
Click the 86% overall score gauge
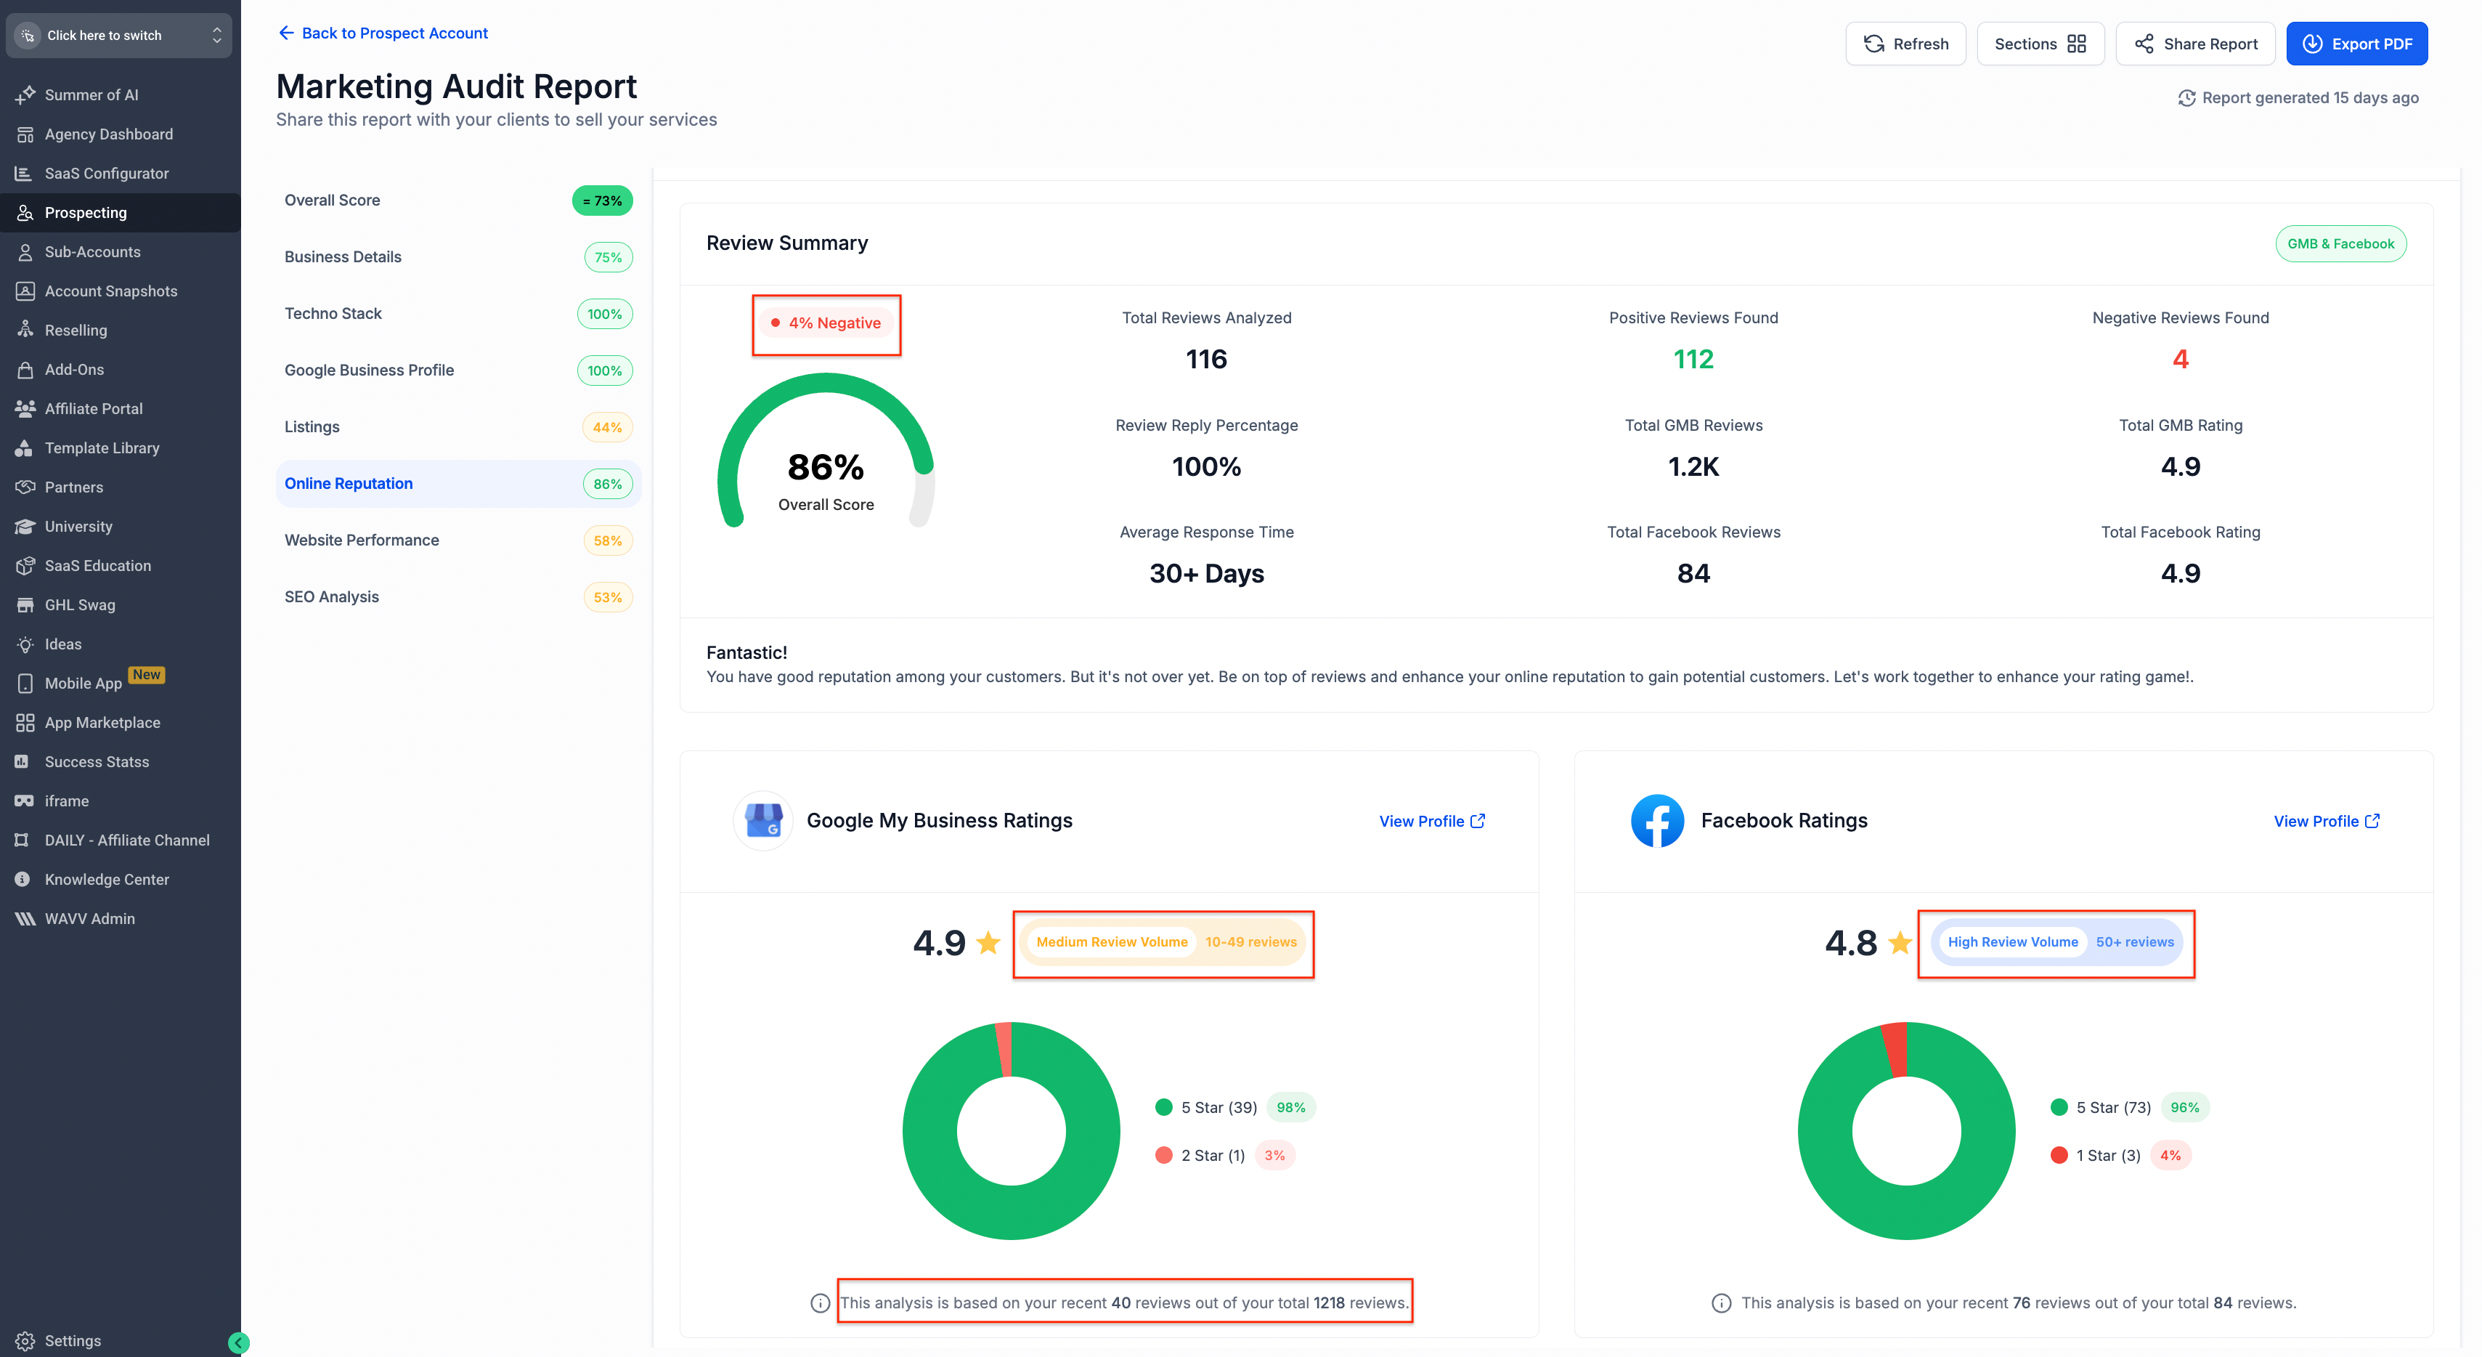click(826, 453)
